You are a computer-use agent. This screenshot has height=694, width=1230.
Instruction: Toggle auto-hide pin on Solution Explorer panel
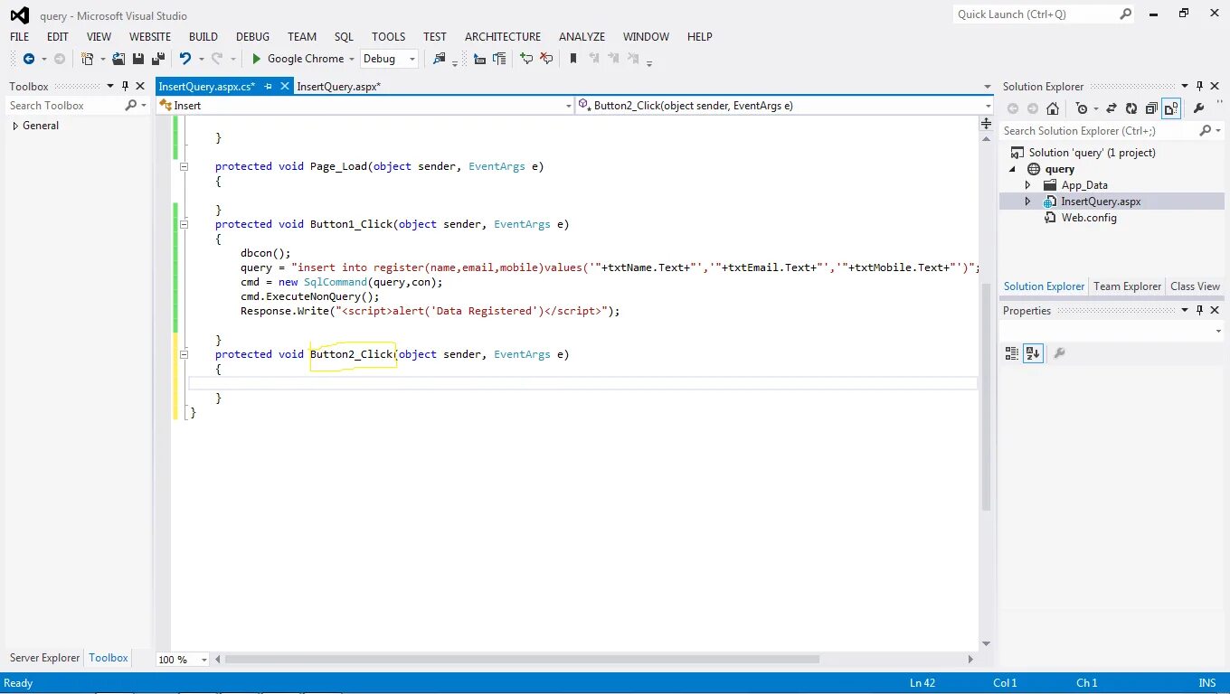click(1199, 86)
